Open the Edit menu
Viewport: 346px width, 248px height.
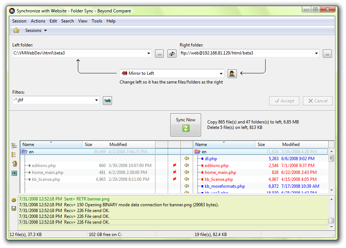(x=53, y=21)
